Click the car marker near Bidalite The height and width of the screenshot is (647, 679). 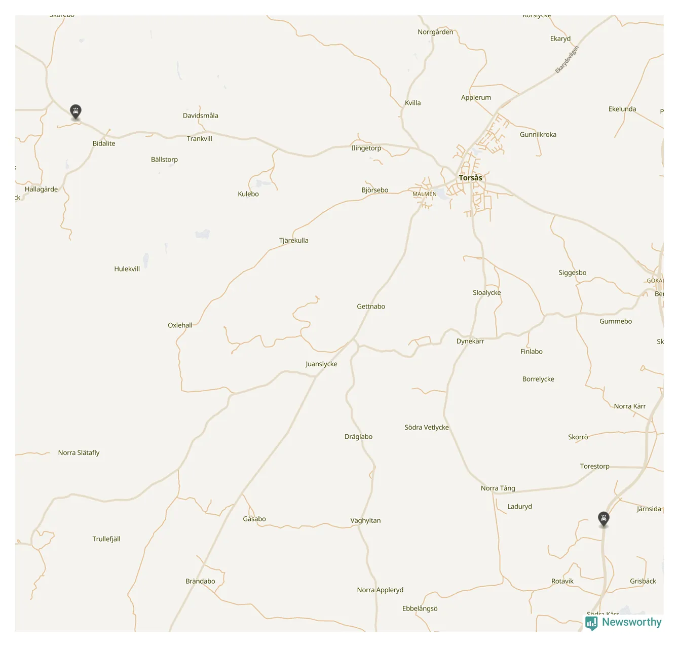point(76,112)
